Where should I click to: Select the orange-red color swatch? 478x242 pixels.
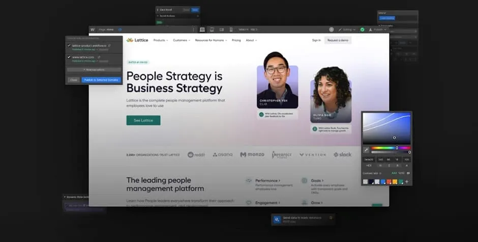(389, 182)
